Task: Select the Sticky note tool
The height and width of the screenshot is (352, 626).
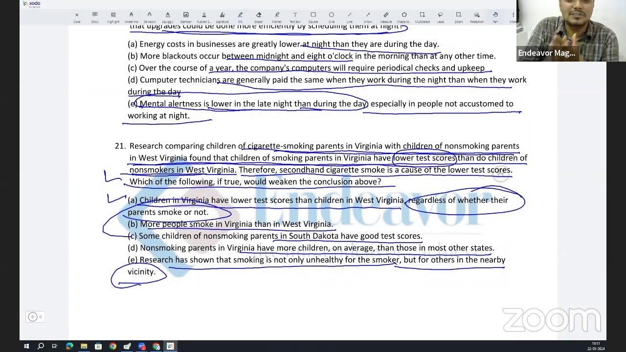Action: pyautogui.click(x=95, y=17)
